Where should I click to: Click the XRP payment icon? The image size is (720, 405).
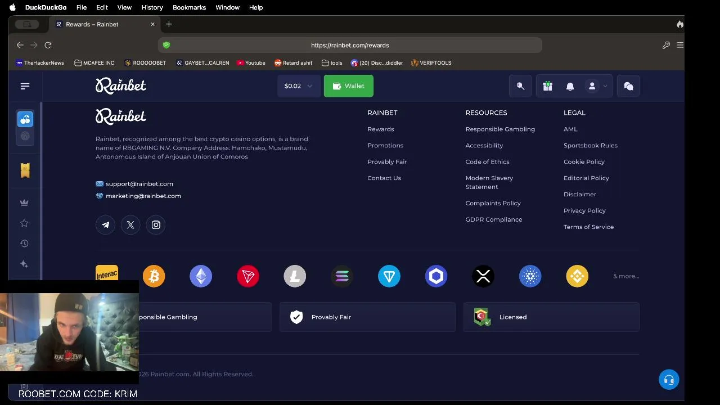point(483,276)
